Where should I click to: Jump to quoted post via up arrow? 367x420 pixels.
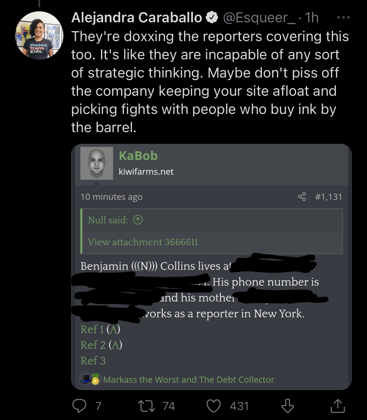(x=138, y=220)
